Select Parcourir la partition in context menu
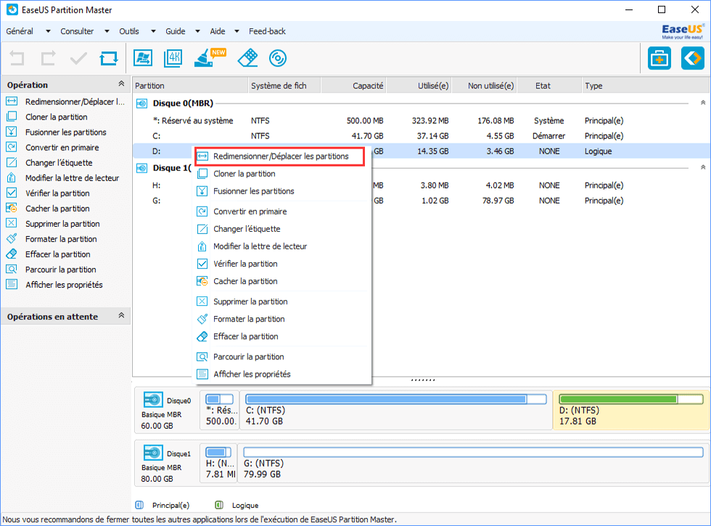The width and height of the screenshot is (711, 526). click(283, 356)
